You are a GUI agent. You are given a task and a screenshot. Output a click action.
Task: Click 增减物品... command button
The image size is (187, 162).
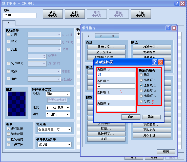point(152,52)
